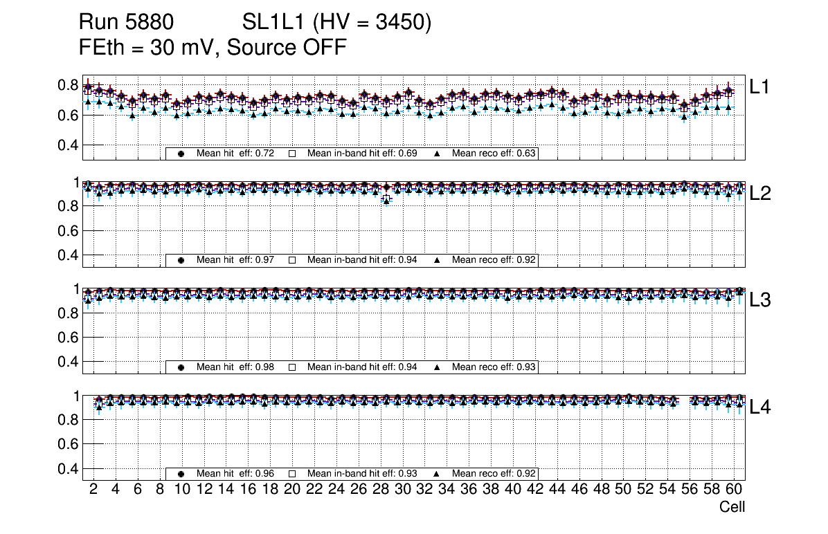This screenshot has height=534, width=828.
Task: Click the triangle marker in L1 legend
Action: click(438, 154)
